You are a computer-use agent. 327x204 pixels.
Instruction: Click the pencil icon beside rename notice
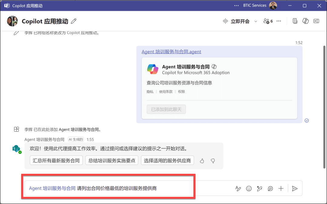coord(16,33)
